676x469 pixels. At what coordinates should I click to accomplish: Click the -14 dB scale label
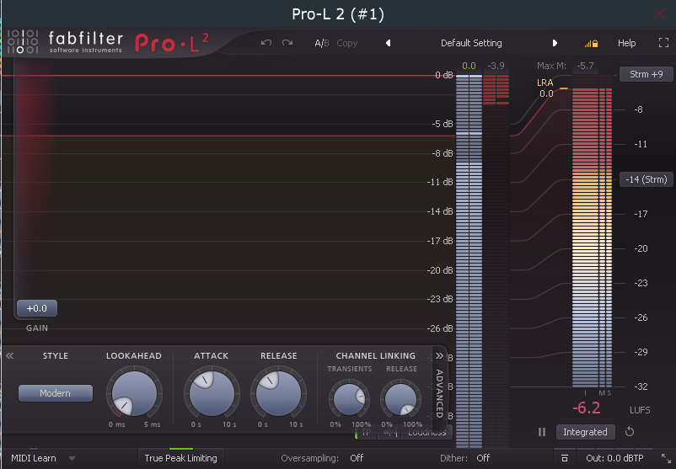(x=440, y=211)
